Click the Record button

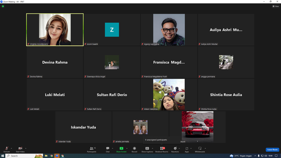click(x=134, y=149)
